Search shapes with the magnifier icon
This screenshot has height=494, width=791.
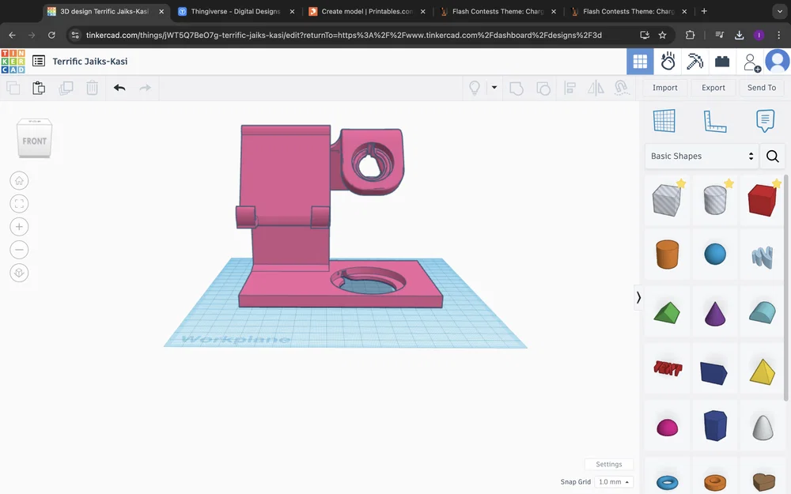point(772,156)
